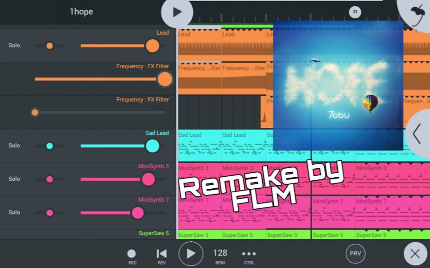Image resolution: width=430 pixels, height=268 pixels.
Task: Solo the MiniSynth 3 track
Action: [14, 179]
